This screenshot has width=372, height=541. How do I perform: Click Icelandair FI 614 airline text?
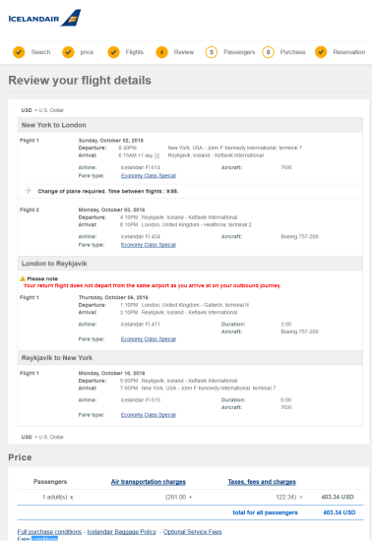[x=141, y=167]
